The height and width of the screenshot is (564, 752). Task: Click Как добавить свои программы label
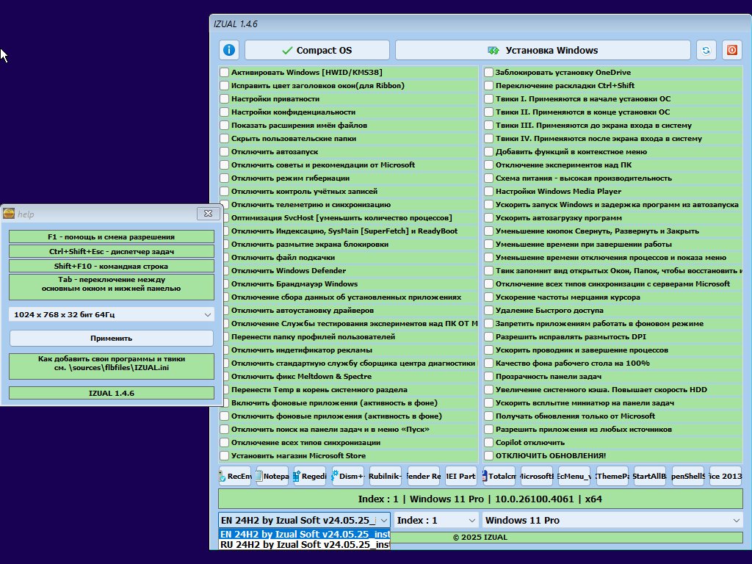(x=112, y=366)
